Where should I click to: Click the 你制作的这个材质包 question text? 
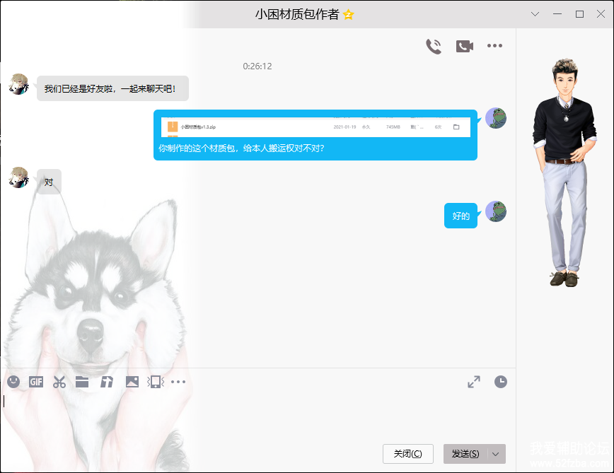[x=242, y=148]
